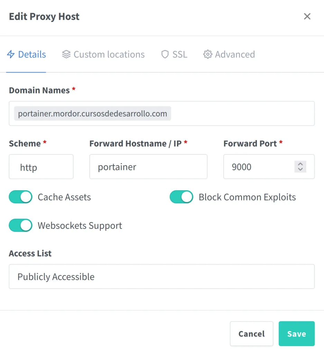
Task: Click the Forward Hostname / IP field
Action: 148,167
